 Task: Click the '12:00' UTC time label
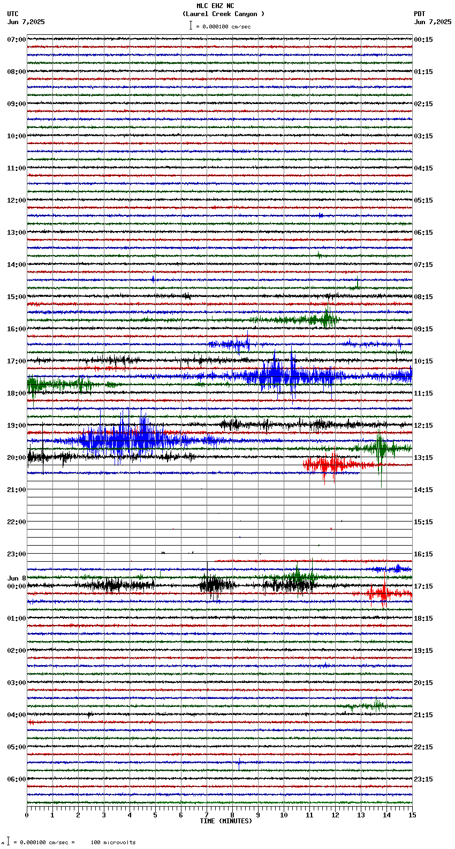[17, 200]
